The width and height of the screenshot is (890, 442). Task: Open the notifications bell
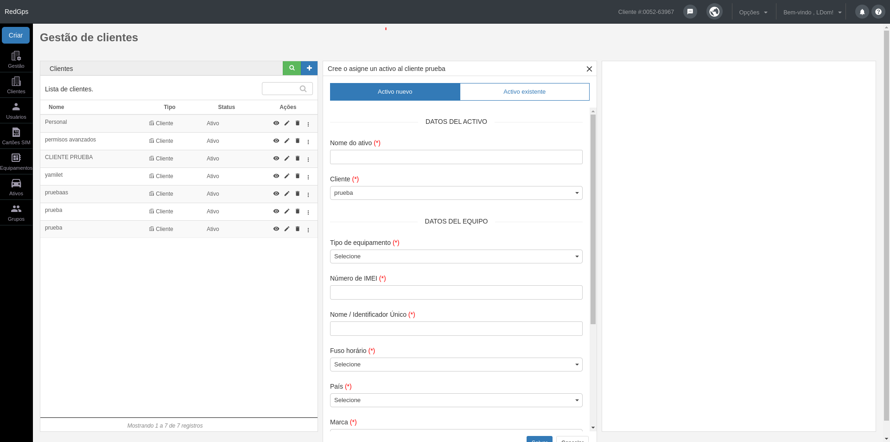[862, 12]
